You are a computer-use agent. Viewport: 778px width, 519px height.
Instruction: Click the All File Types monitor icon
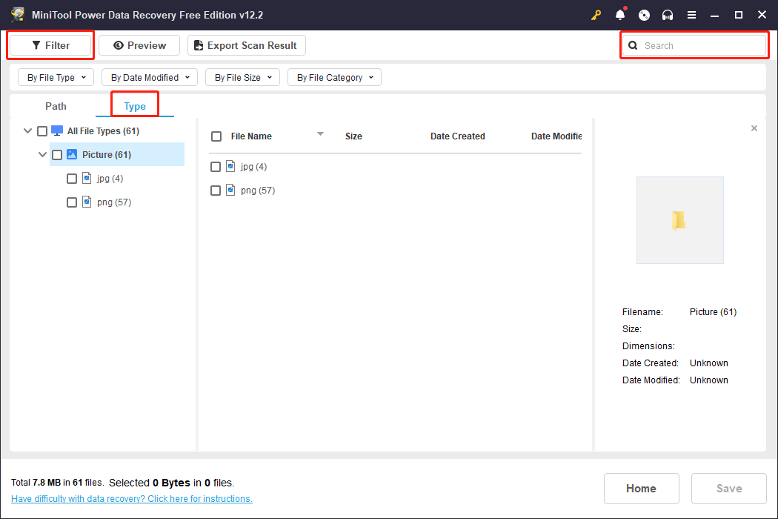click(57, 130)
